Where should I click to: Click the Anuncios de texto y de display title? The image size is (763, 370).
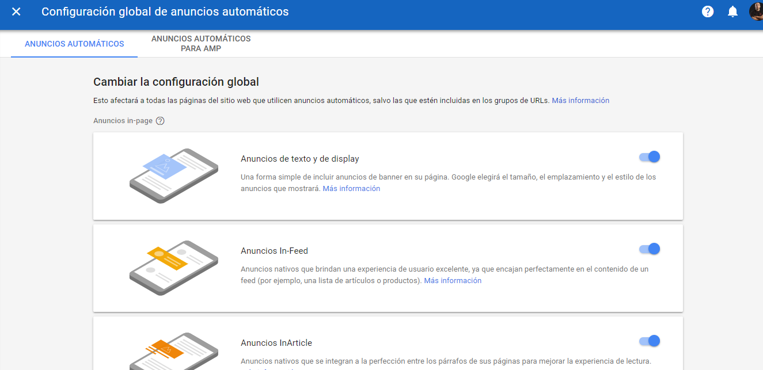[x=299, y=159]
